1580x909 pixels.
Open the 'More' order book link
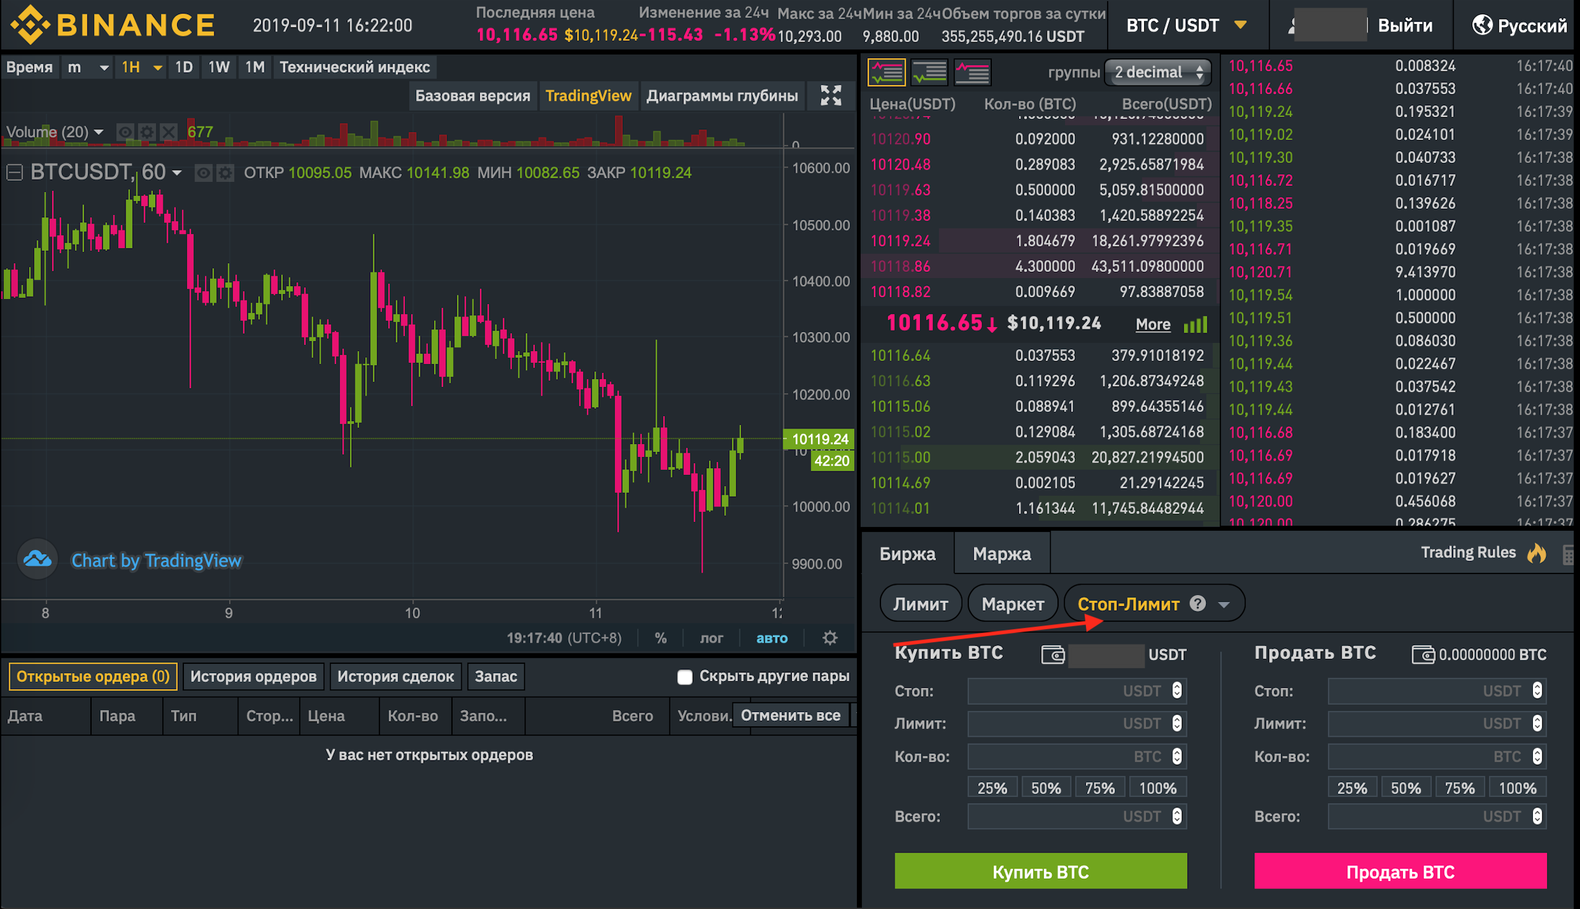pyautogui.click(x=1153, y=324)
